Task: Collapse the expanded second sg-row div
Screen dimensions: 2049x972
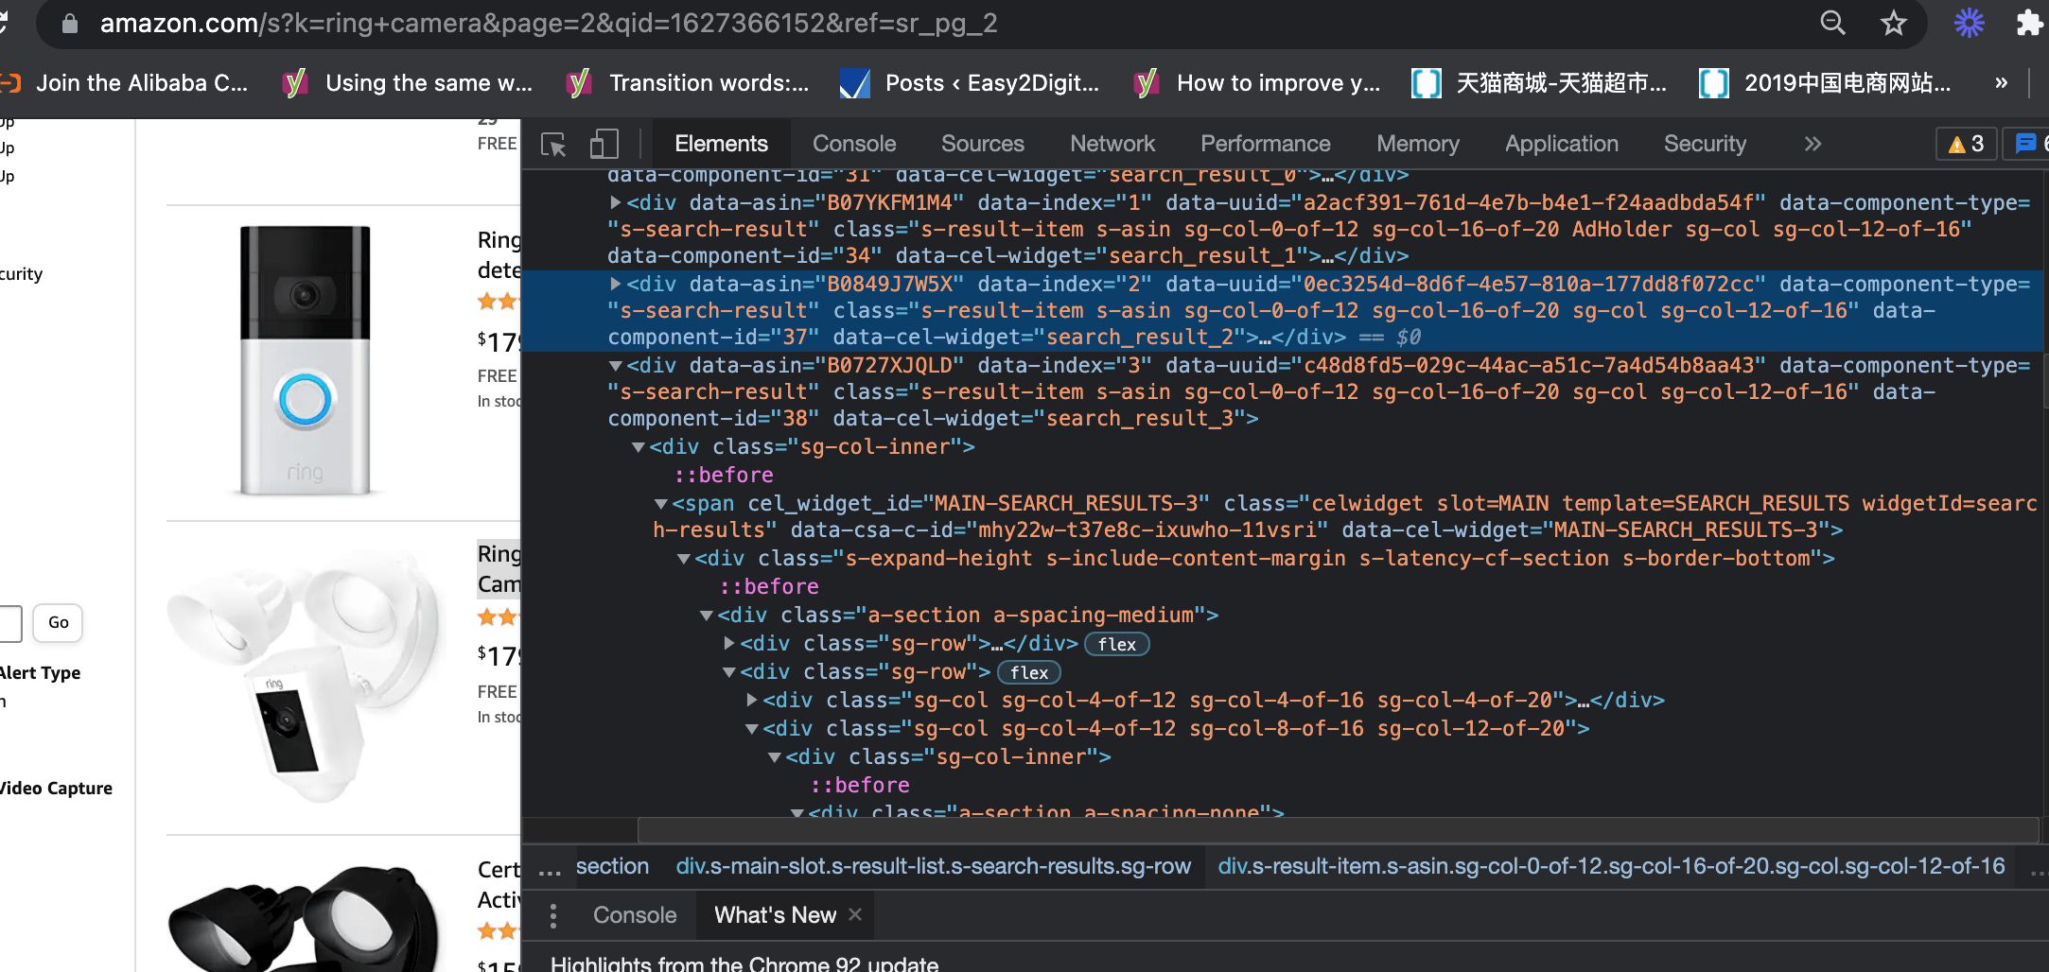Action: [x=729, y=672]
